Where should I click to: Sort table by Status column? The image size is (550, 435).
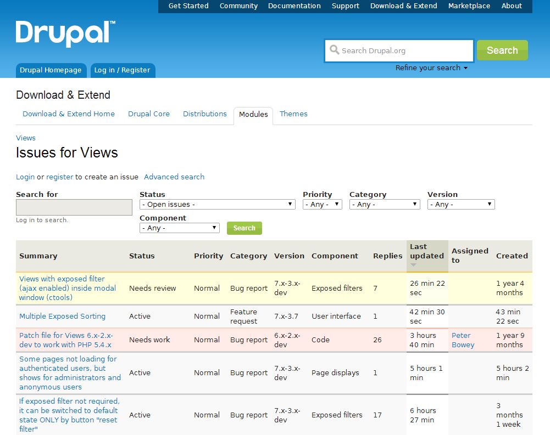[x=142, y=256]
